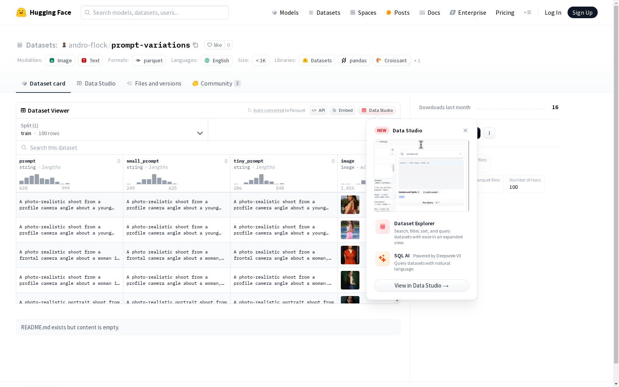Click the Dataset Explorer icon
Image resolution: width=619 pixels, height=387 pixels.
[x=383, y=227]
